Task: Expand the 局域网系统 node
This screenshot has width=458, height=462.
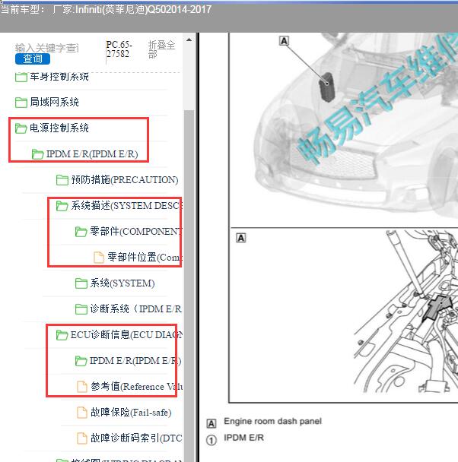Action: (54, 103)
